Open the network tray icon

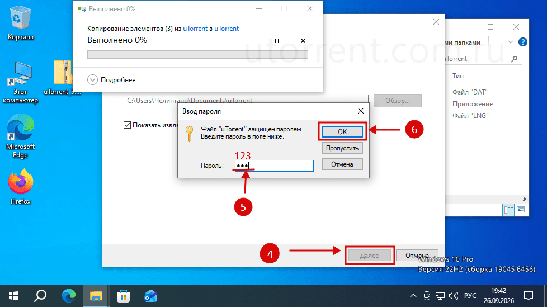click(x=440, y=296)
